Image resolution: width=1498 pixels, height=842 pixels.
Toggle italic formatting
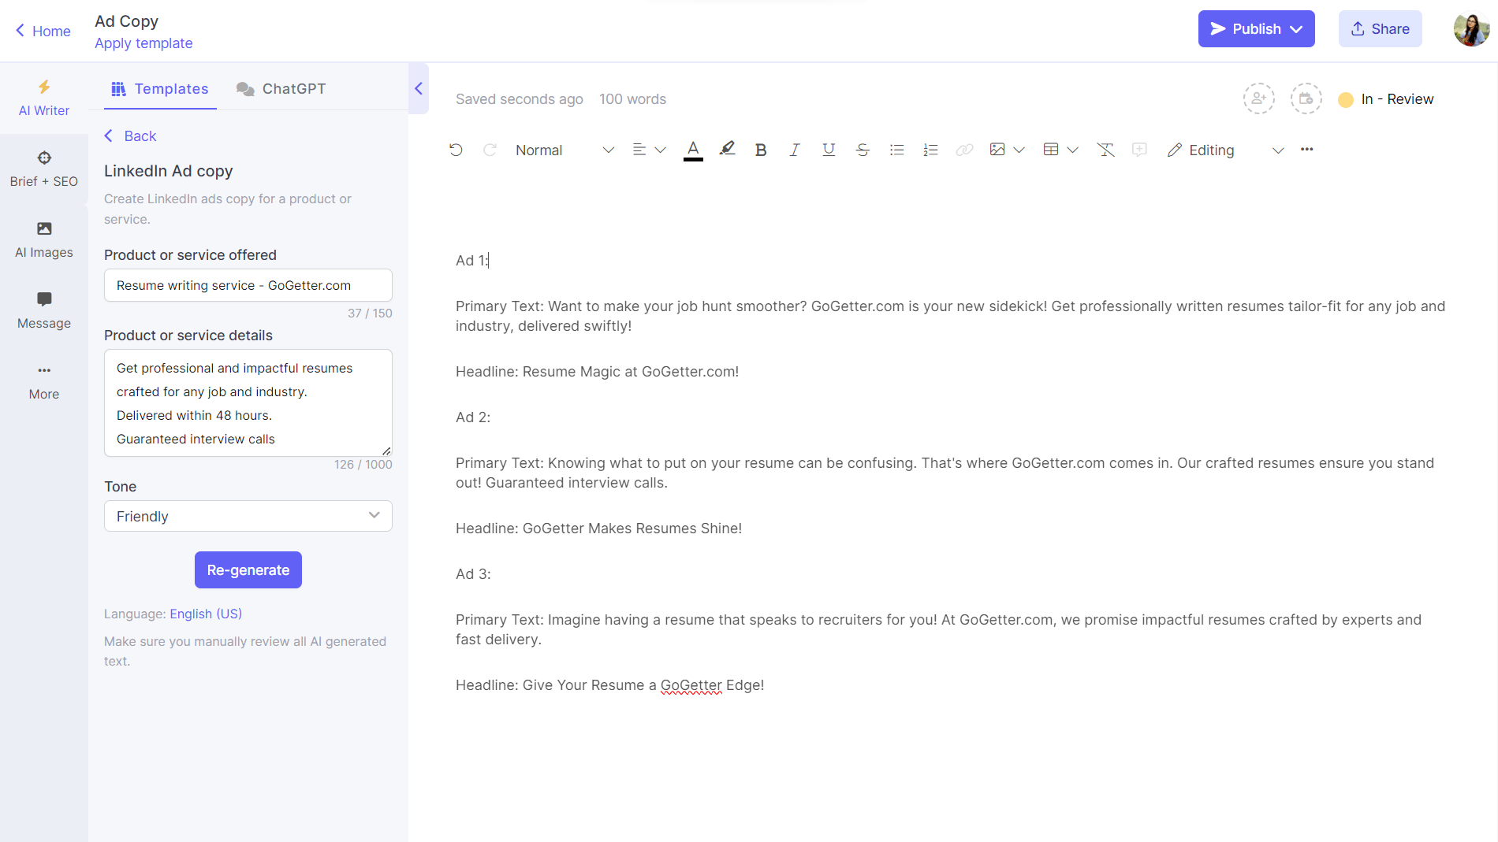click(x=795, y=150)
